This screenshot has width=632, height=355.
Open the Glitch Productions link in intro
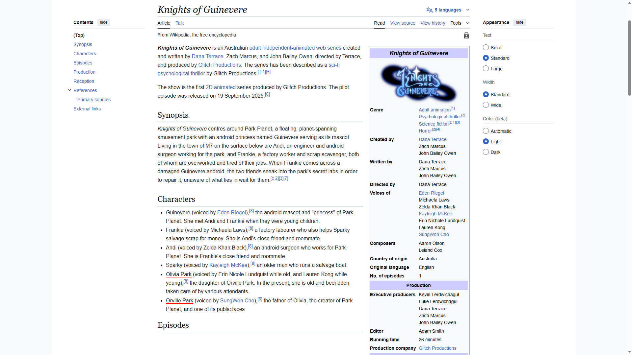220,65
